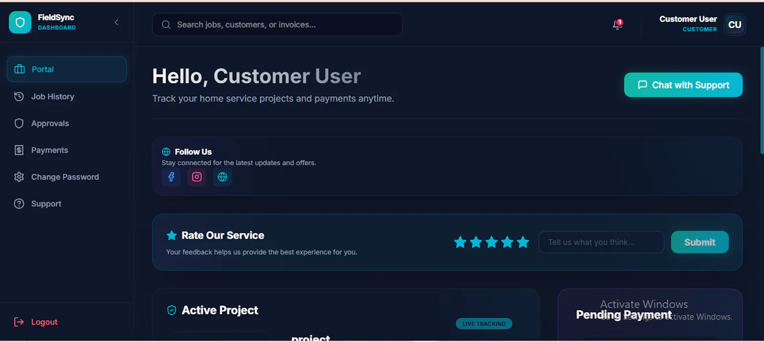This screenshot has width=764, height=342.
Task: Open the Instagram social link
Action: pyautogui.click(x=197, y=177)
